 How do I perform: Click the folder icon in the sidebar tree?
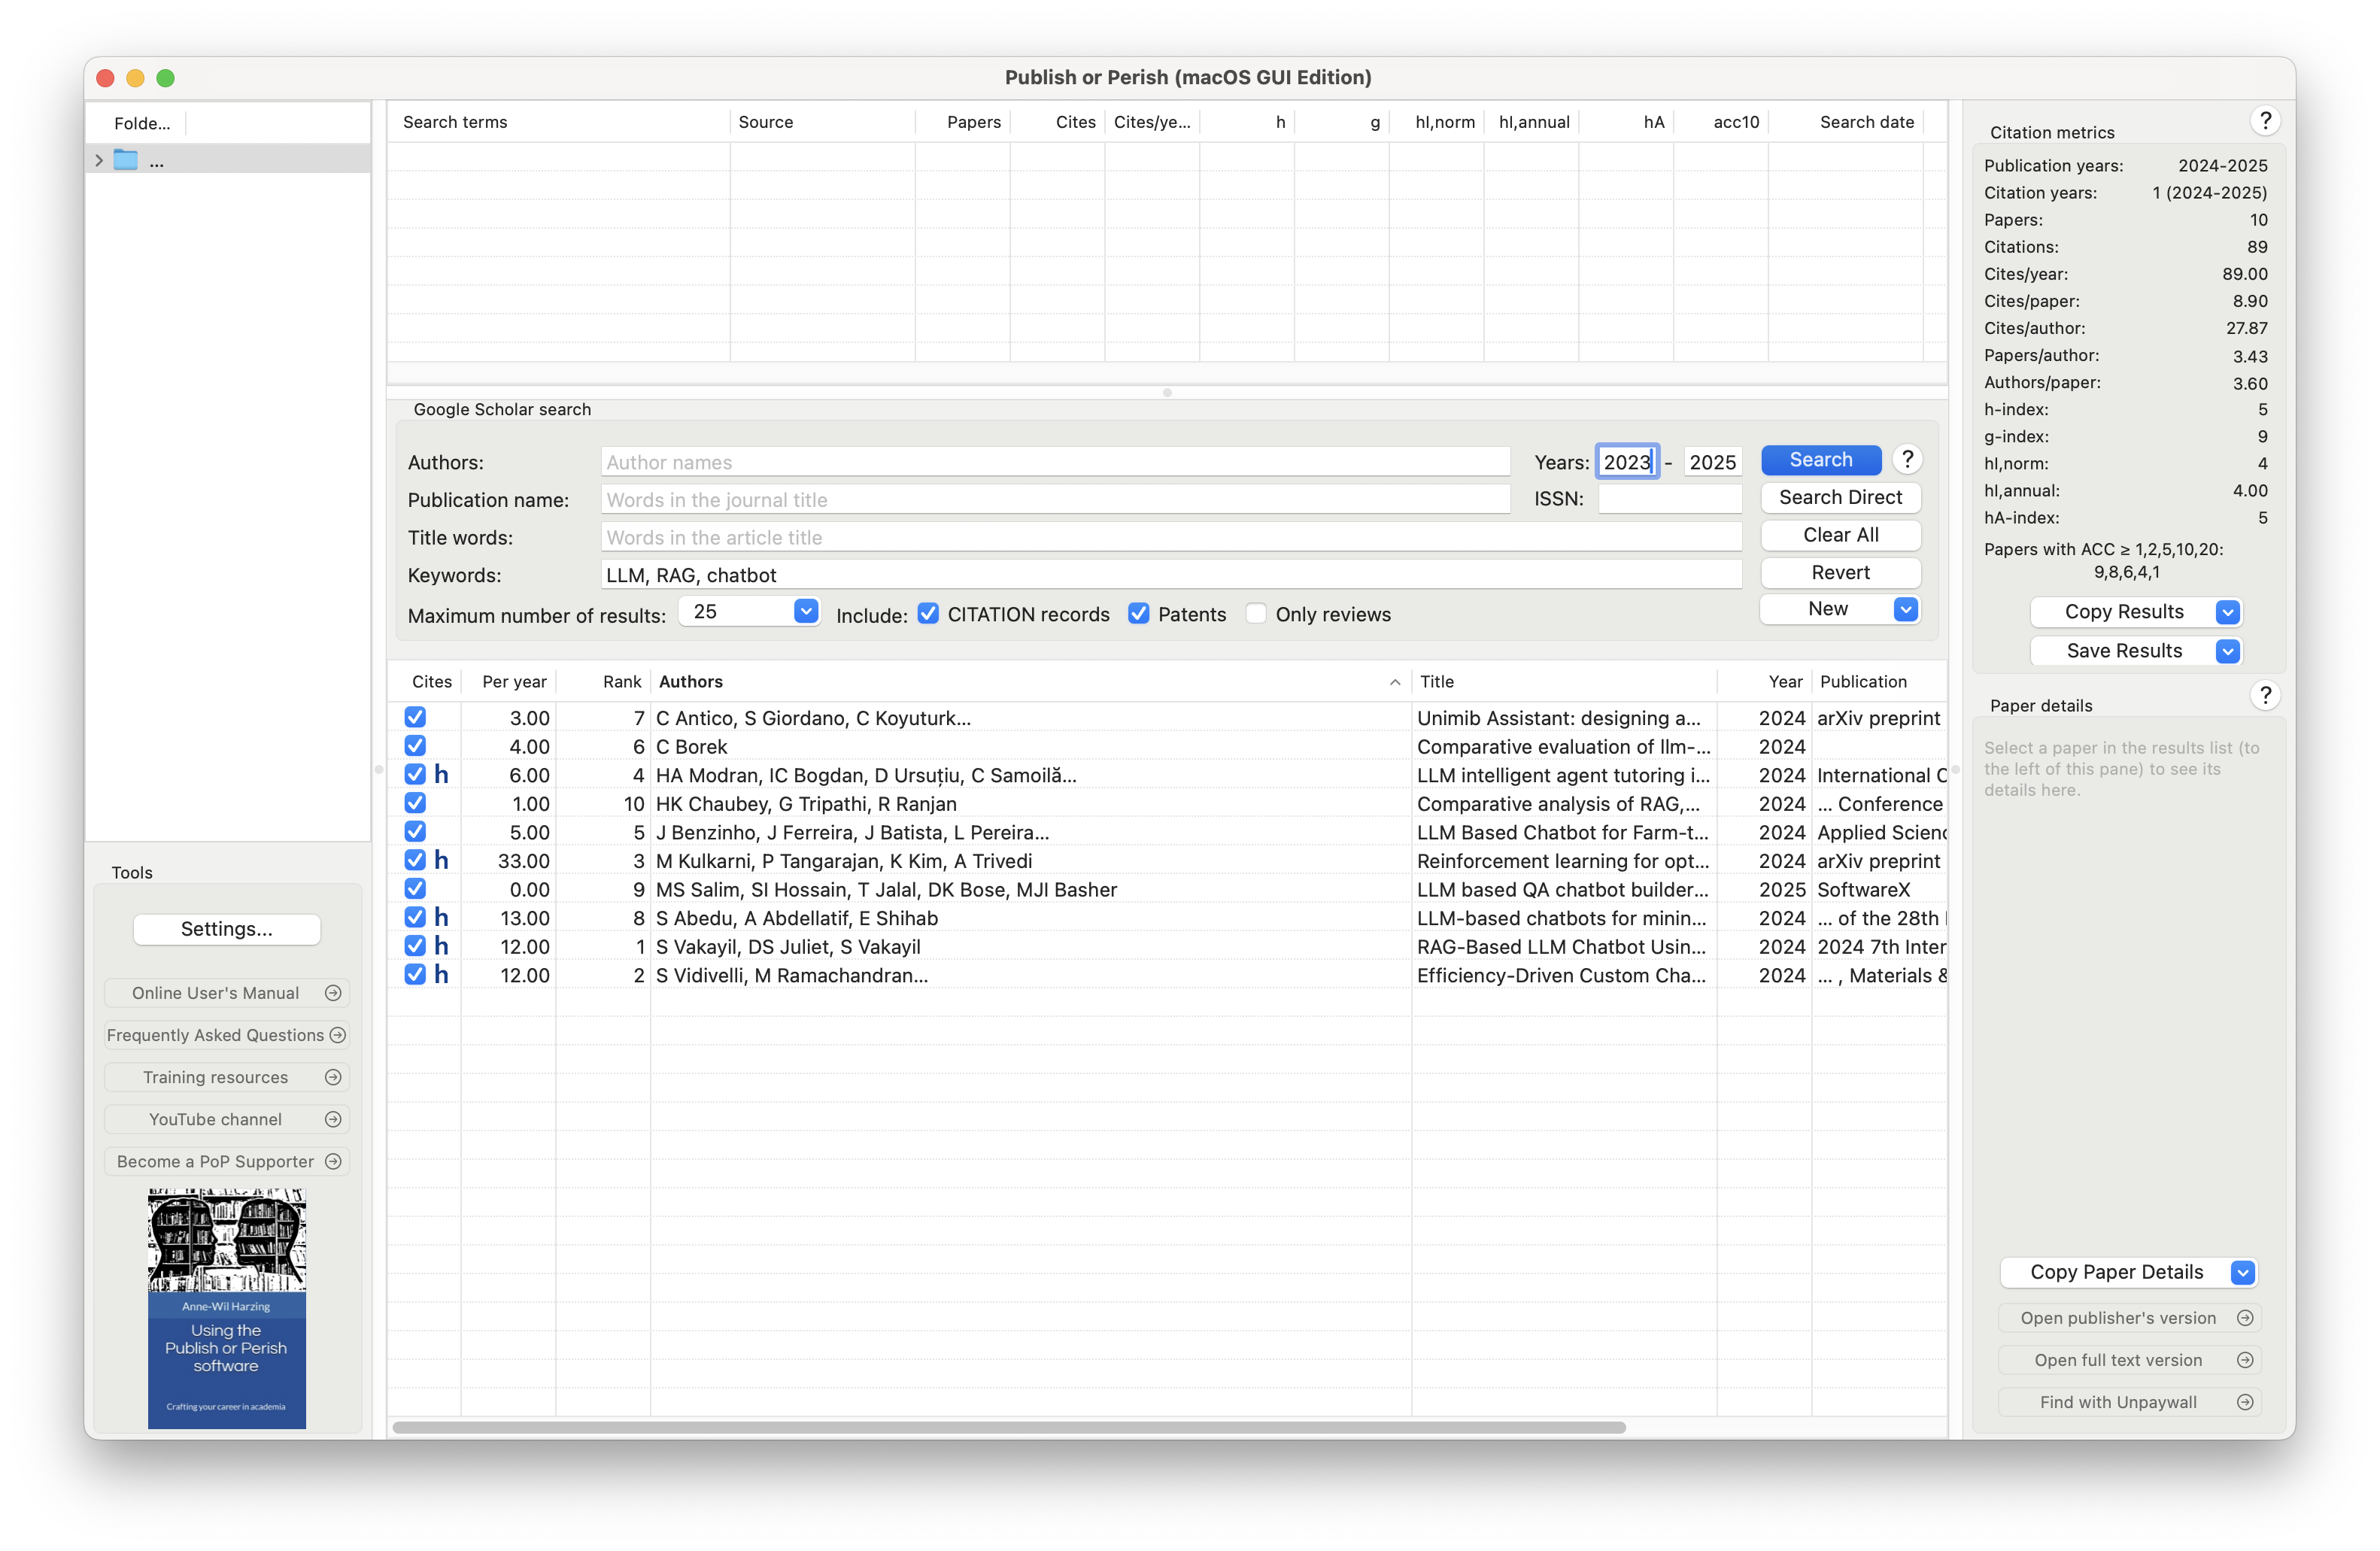(126, 159)
